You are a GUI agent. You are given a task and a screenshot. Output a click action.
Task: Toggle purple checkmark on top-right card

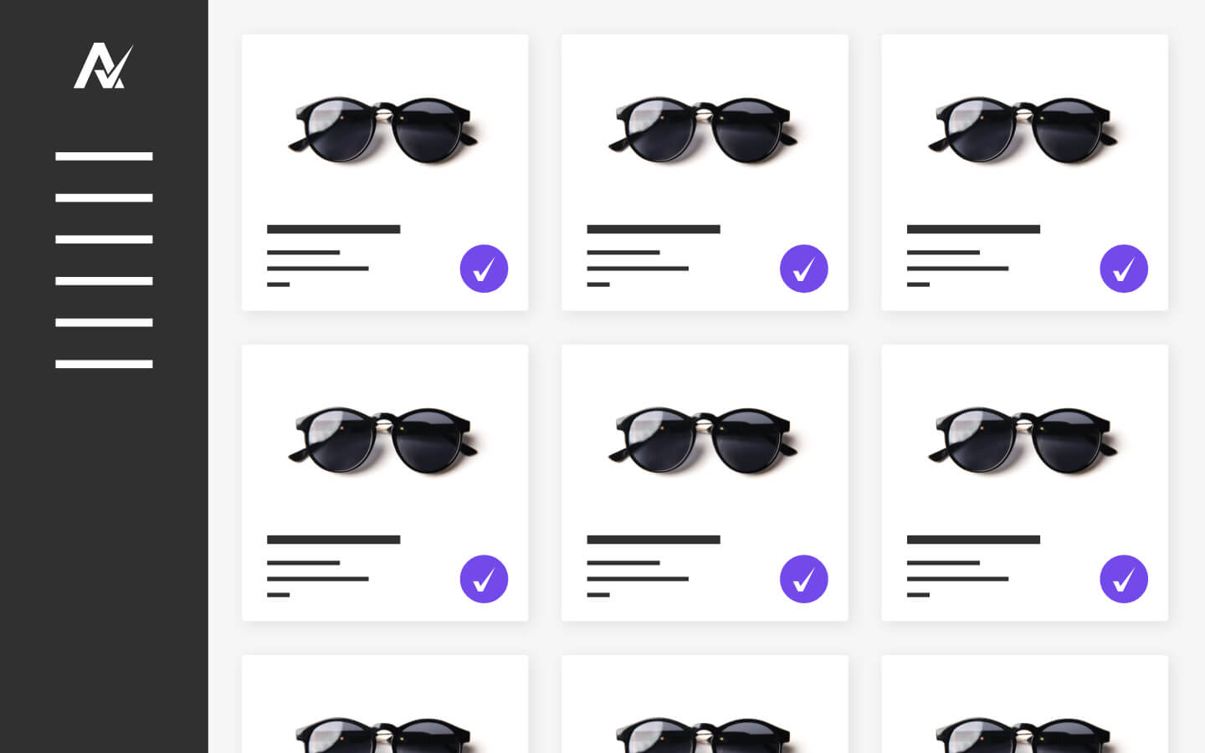[1124, 269]
